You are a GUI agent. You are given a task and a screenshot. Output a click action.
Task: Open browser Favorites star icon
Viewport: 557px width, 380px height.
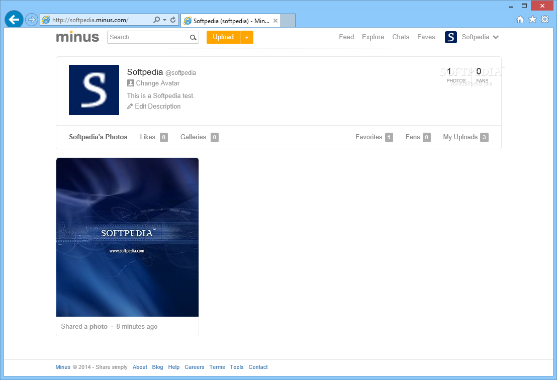(x=532, y=20)
